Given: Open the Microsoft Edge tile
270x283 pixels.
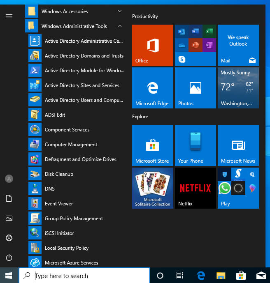Looking at the screenshot, I should tap(153, 88).
